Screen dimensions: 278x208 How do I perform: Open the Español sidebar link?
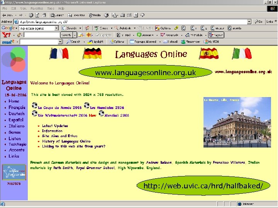pos(16,120)
